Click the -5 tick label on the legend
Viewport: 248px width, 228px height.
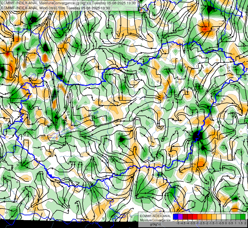tap(178, 223)
